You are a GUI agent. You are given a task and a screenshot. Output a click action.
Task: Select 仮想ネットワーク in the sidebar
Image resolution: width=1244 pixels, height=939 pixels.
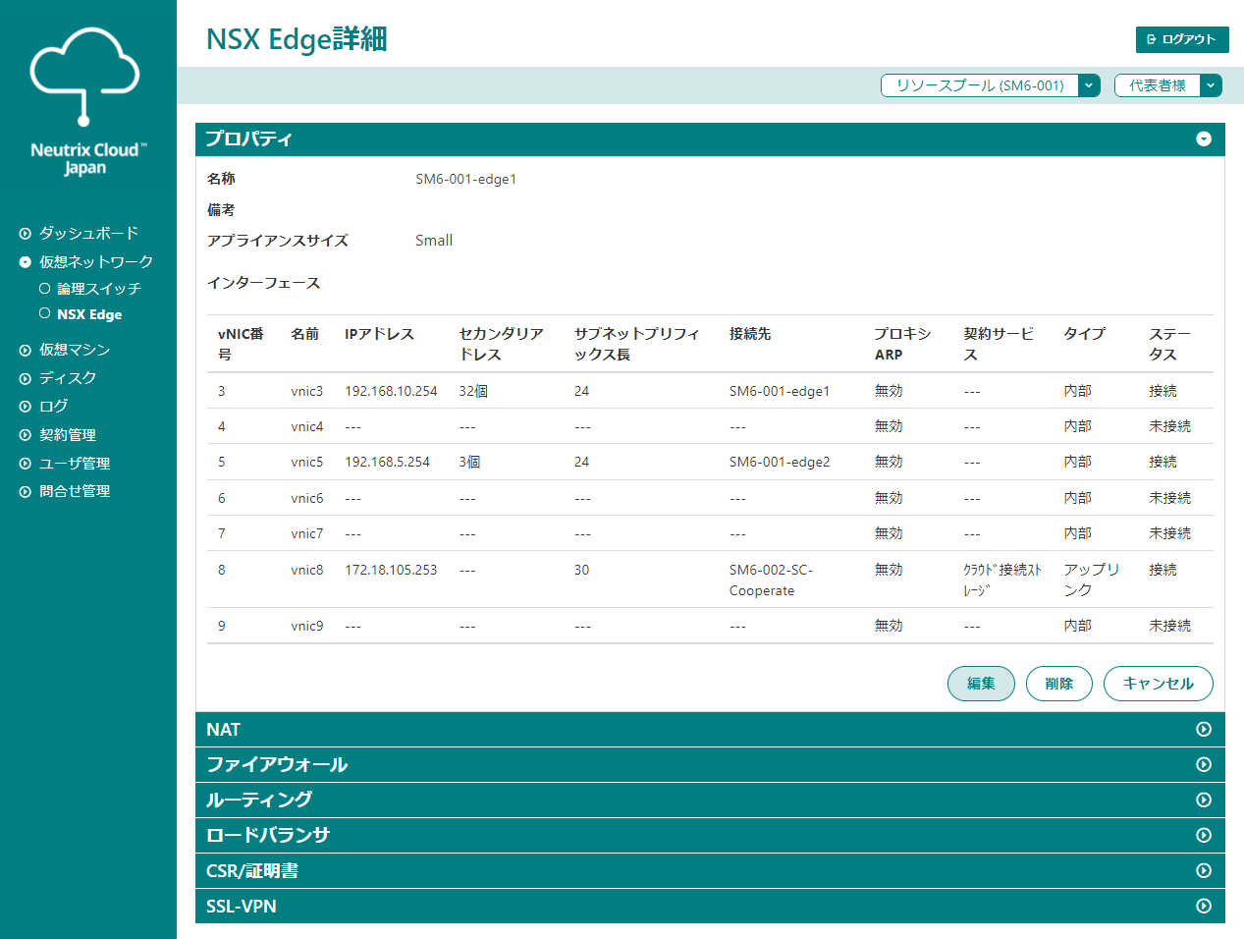pyautogui.click(x=96, y=262)
